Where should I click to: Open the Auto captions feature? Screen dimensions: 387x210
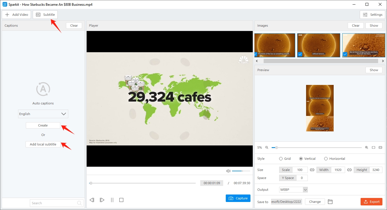43,89
